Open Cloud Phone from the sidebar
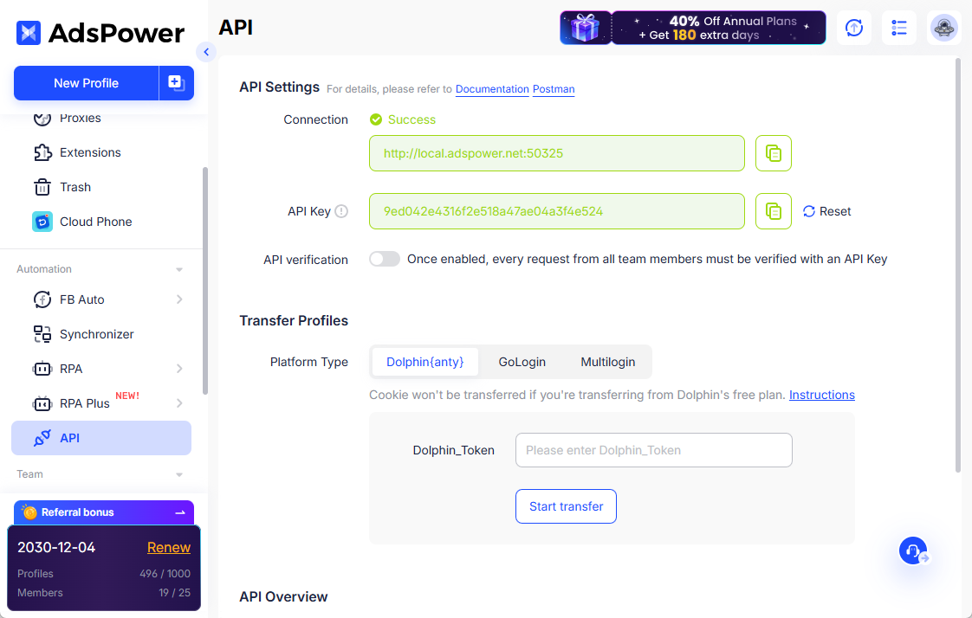This screenshot has height=618, width=972. coord(95,222)
